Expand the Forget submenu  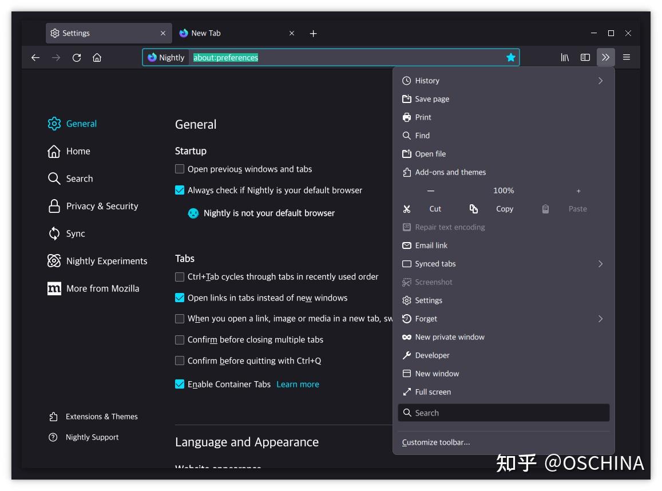504,319
